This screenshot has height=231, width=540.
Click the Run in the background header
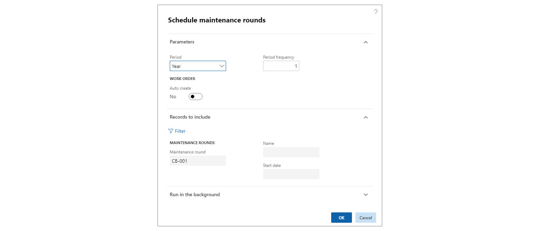195,195
